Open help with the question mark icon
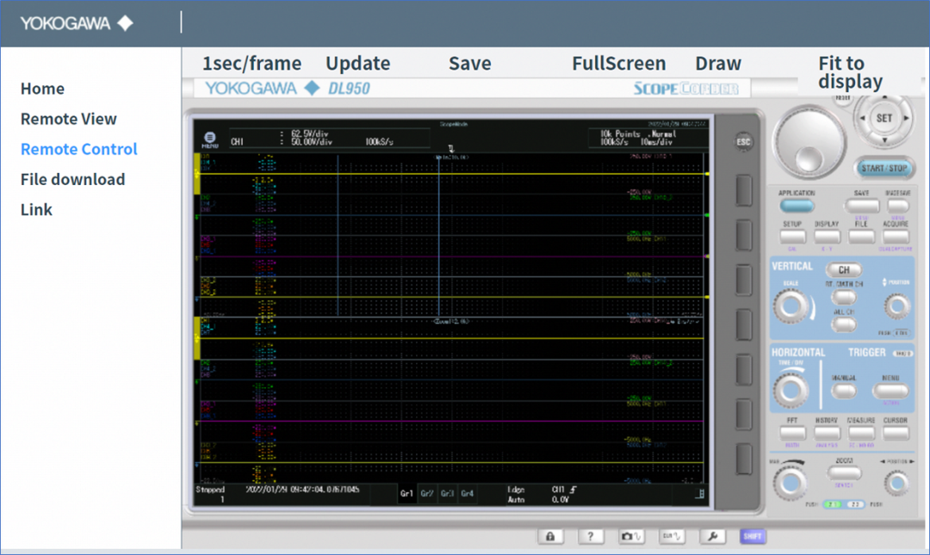 click(590, 536)
